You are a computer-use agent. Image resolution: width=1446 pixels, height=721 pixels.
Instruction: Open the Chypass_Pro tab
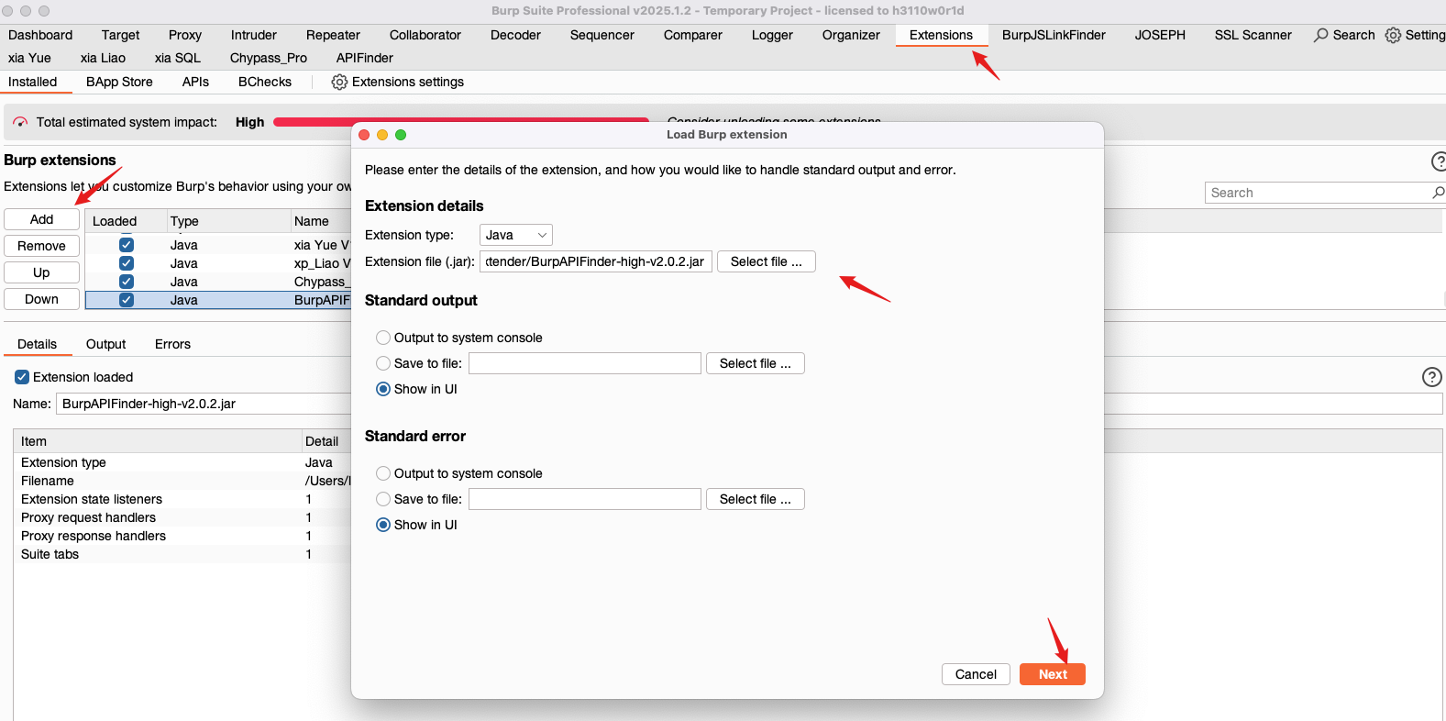[269, 58]
